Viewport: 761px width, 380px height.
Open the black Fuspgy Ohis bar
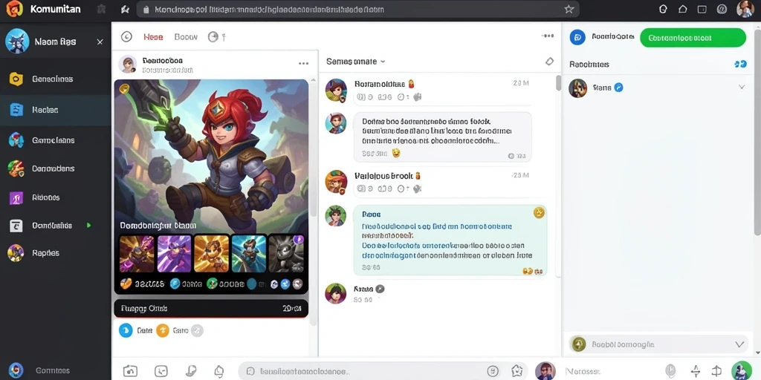[x=210, y=308]
